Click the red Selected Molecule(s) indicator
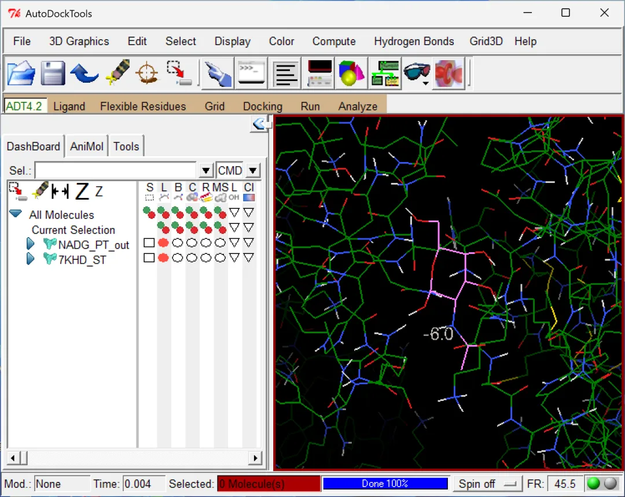The image size is (625, 497). tap(269, 484)
